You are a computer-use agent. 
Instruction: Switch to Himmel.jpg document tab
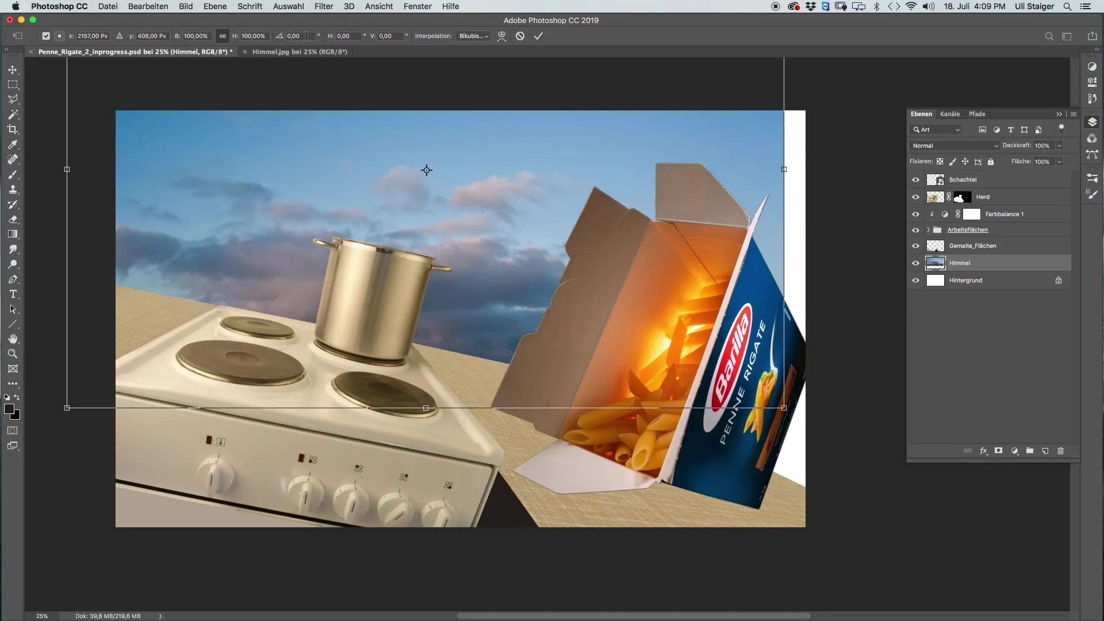[x=300, y=52]
